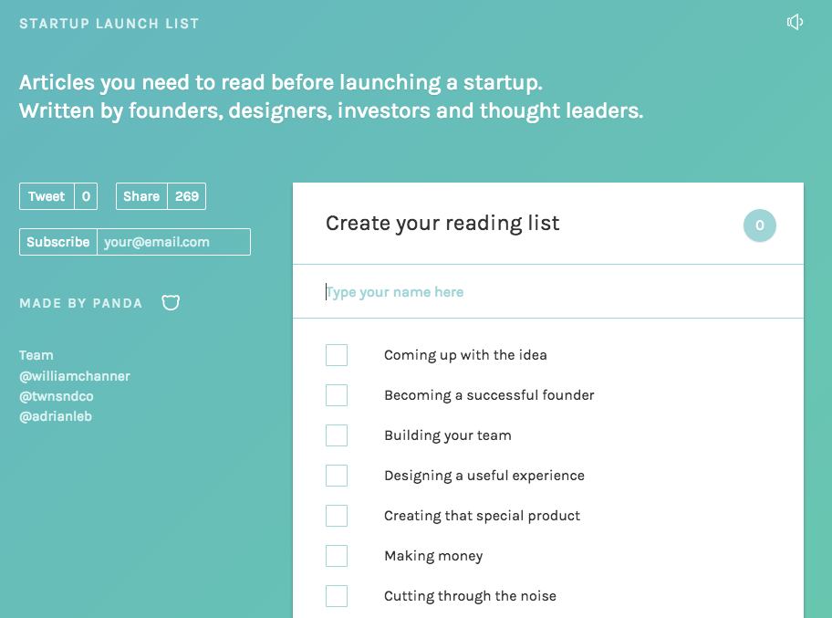This screenshot has height=618, width=832.
Task: Focus the Type your name here field
Action: click(548, 292)
